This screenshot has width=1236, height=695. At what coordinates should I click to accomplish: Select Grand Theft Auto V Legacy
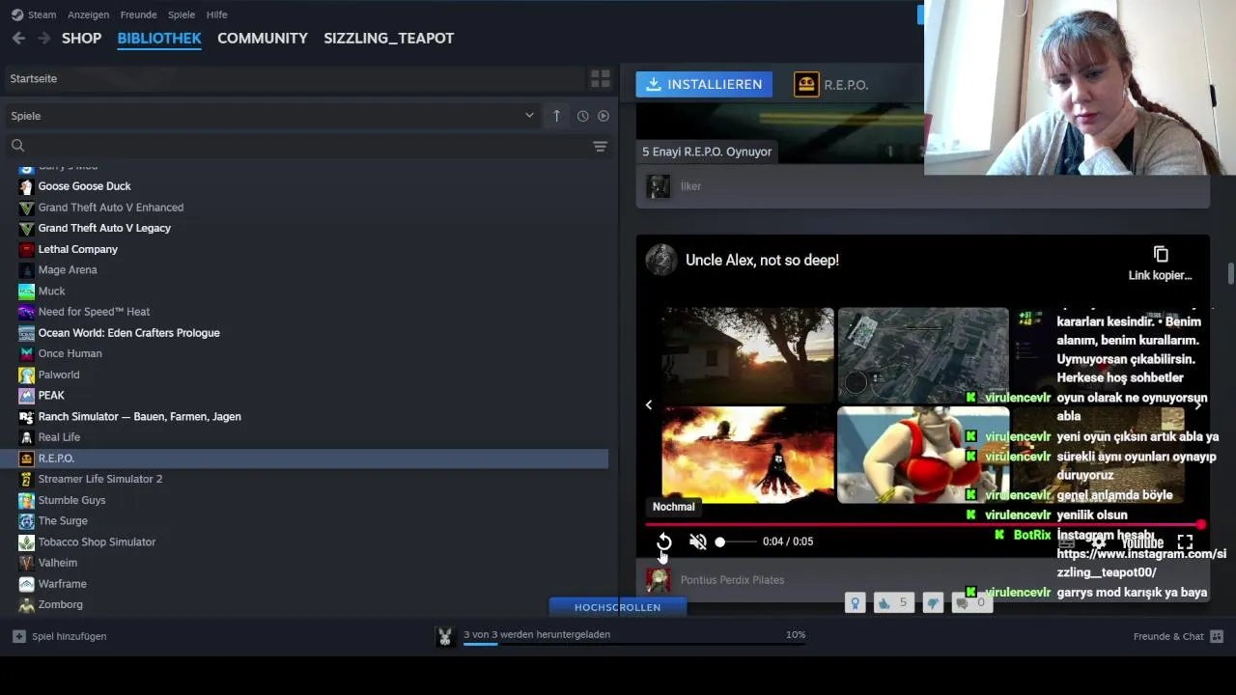tap(104, 228)
